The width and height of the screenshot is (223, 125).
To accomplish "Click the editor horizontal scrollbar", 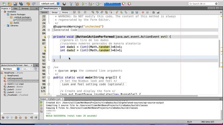I will click(x=127, y=96).
